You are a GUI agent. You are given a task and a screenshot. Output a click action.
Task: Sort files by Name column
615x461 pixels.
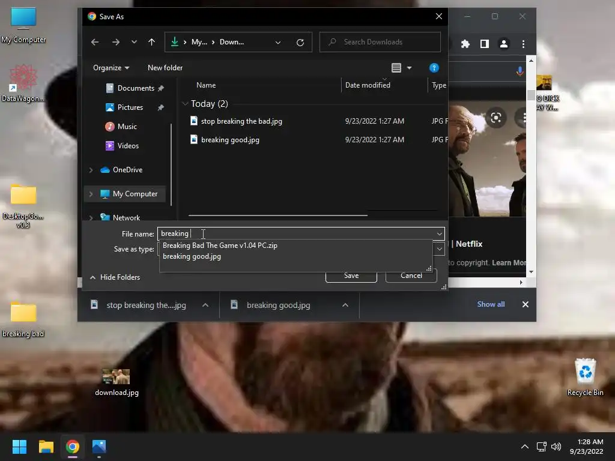(206, 85)
